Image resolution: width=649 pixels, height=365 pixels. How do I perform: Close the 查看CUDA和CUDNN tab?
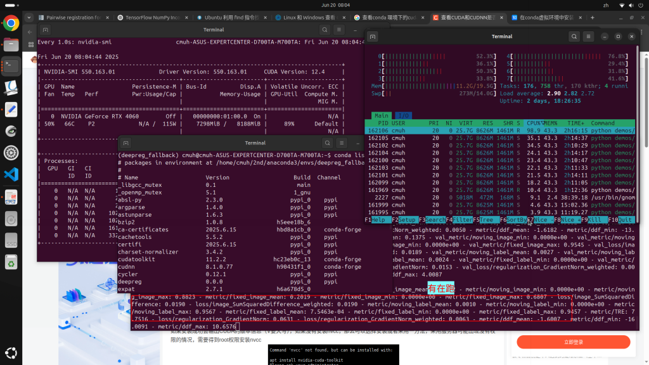pyautogui.click(x=502, y=17)
